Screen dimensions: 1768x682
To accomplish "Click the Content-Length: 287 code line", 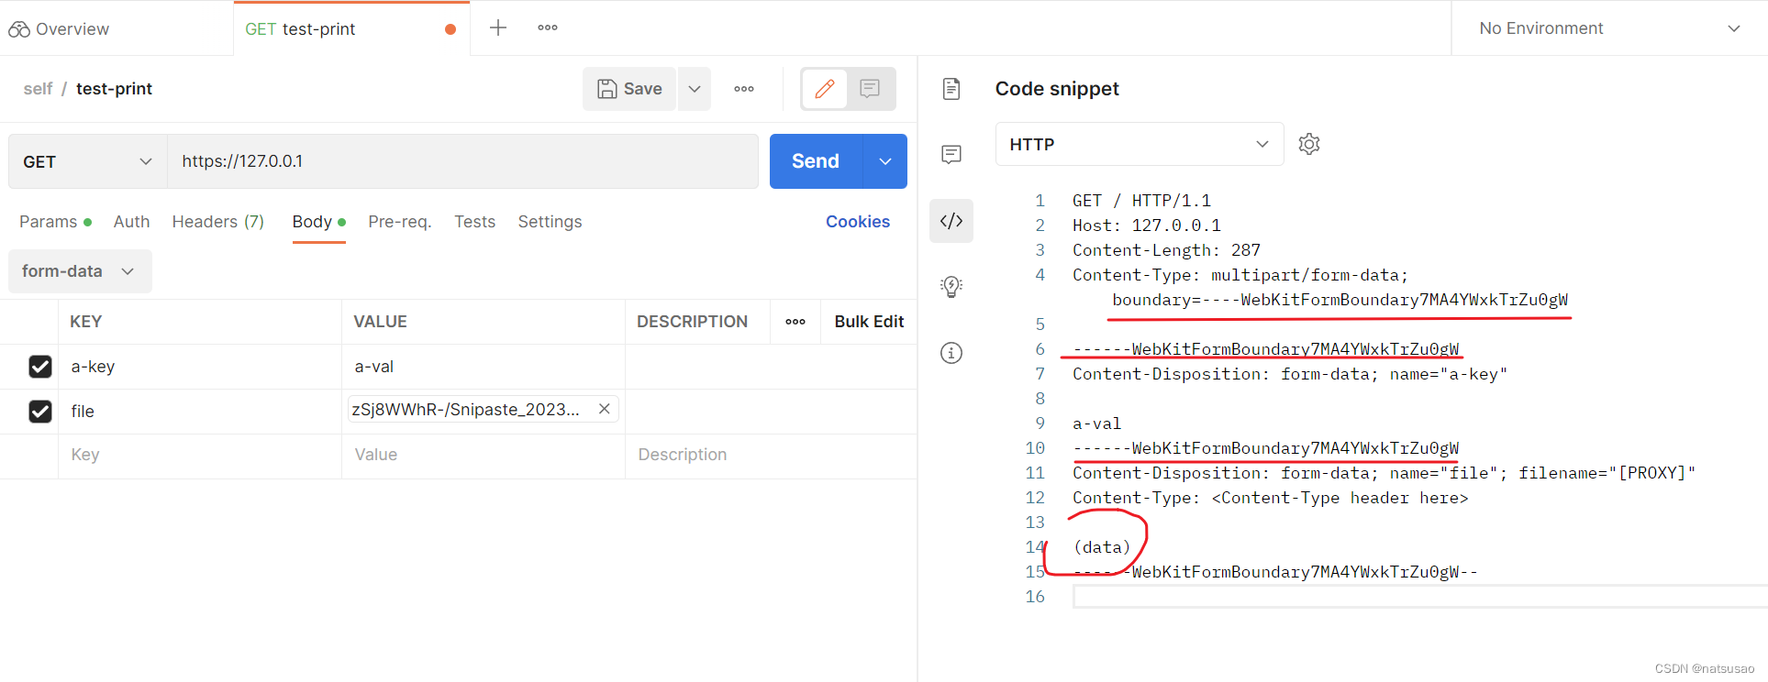I will click(1166, 250).
